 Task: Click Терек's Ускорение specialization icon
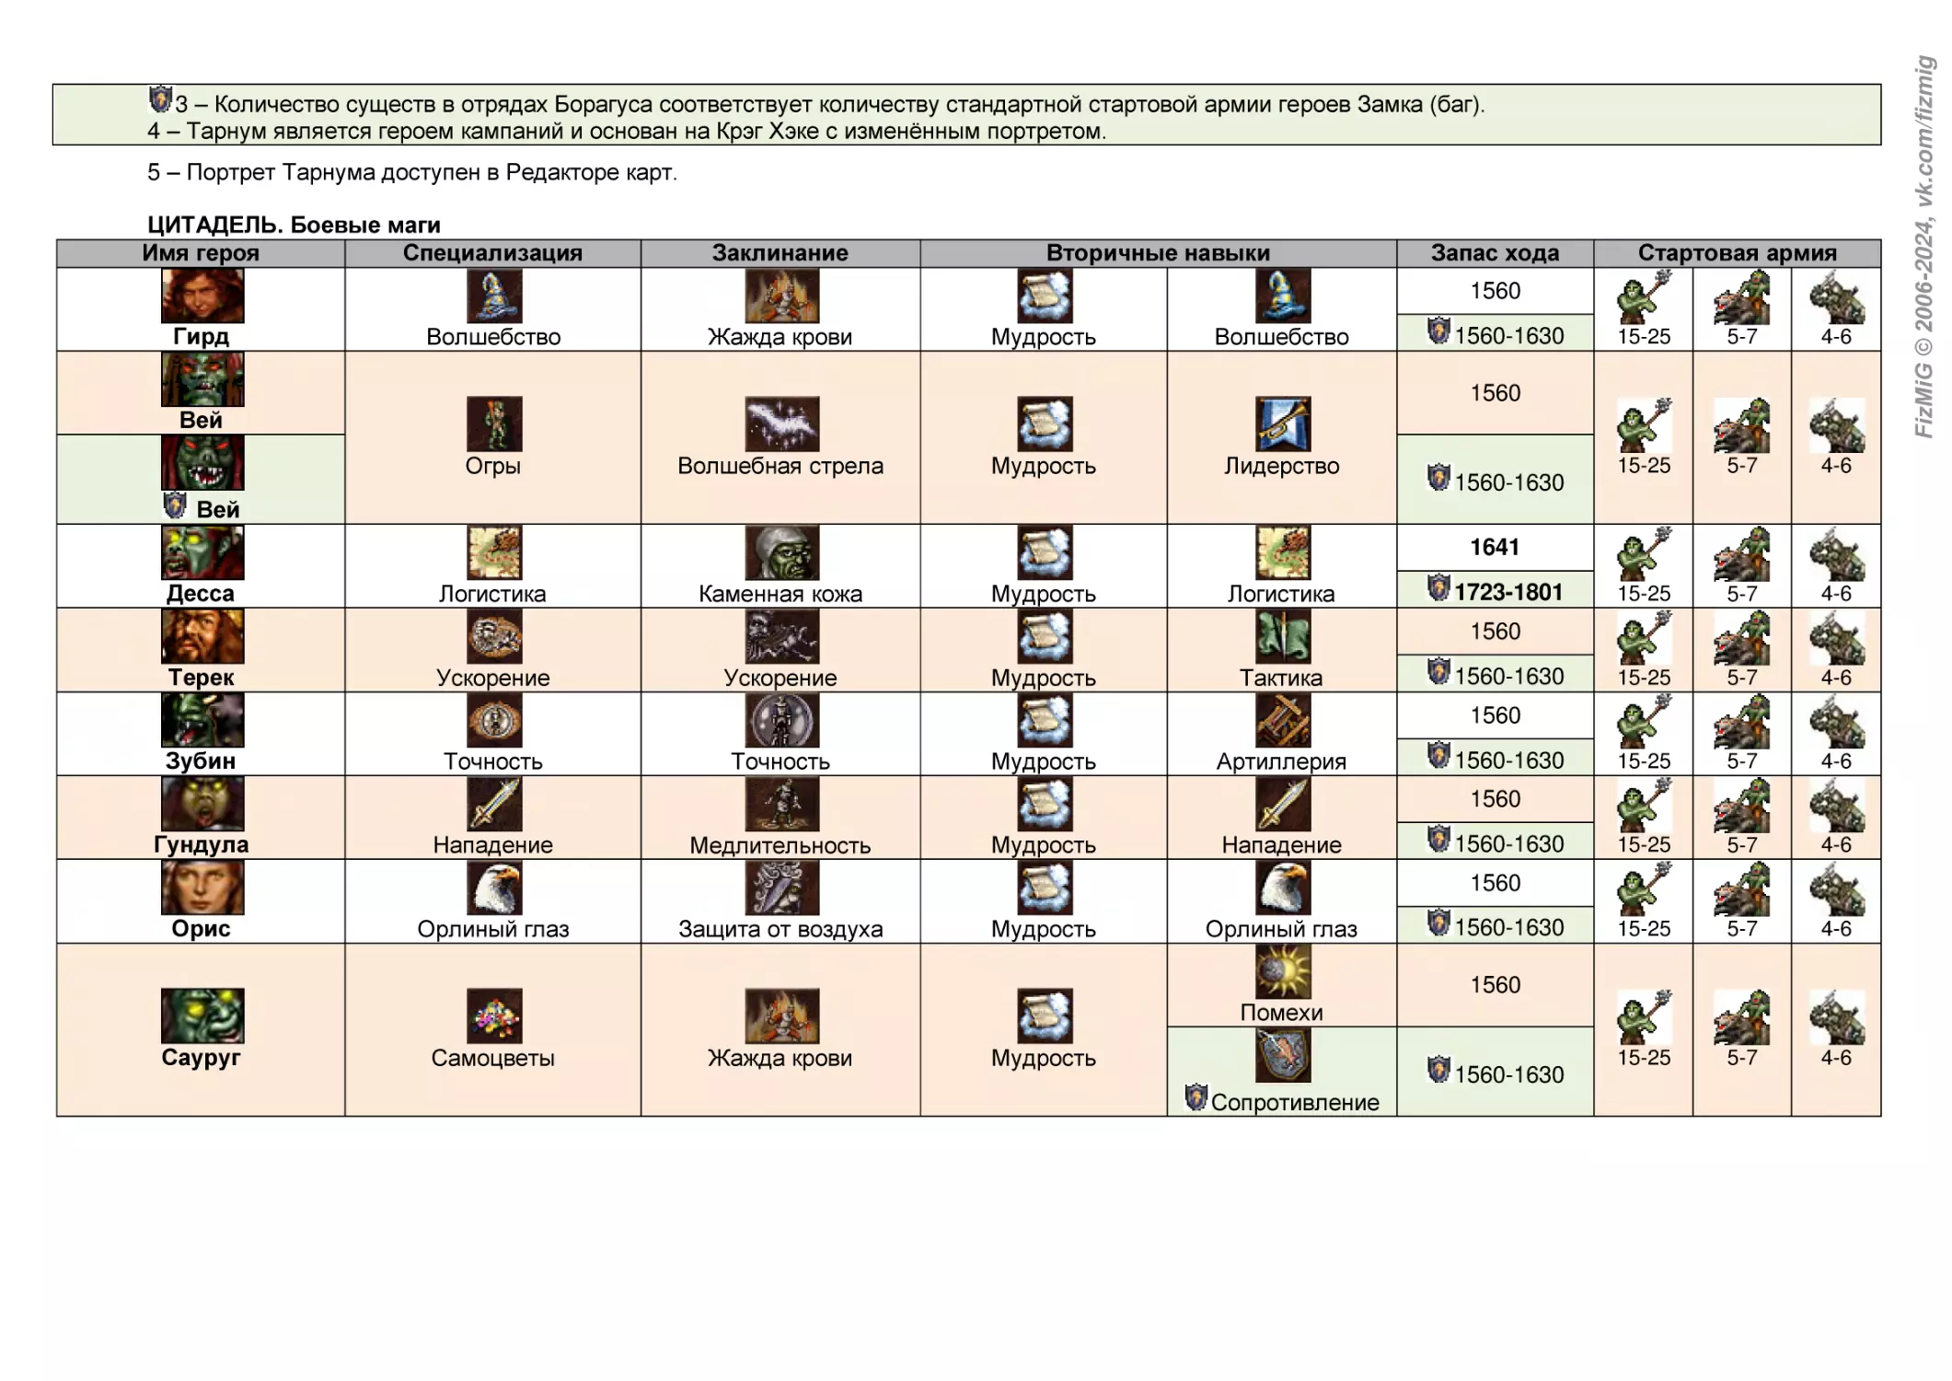[x=494, y=636]
